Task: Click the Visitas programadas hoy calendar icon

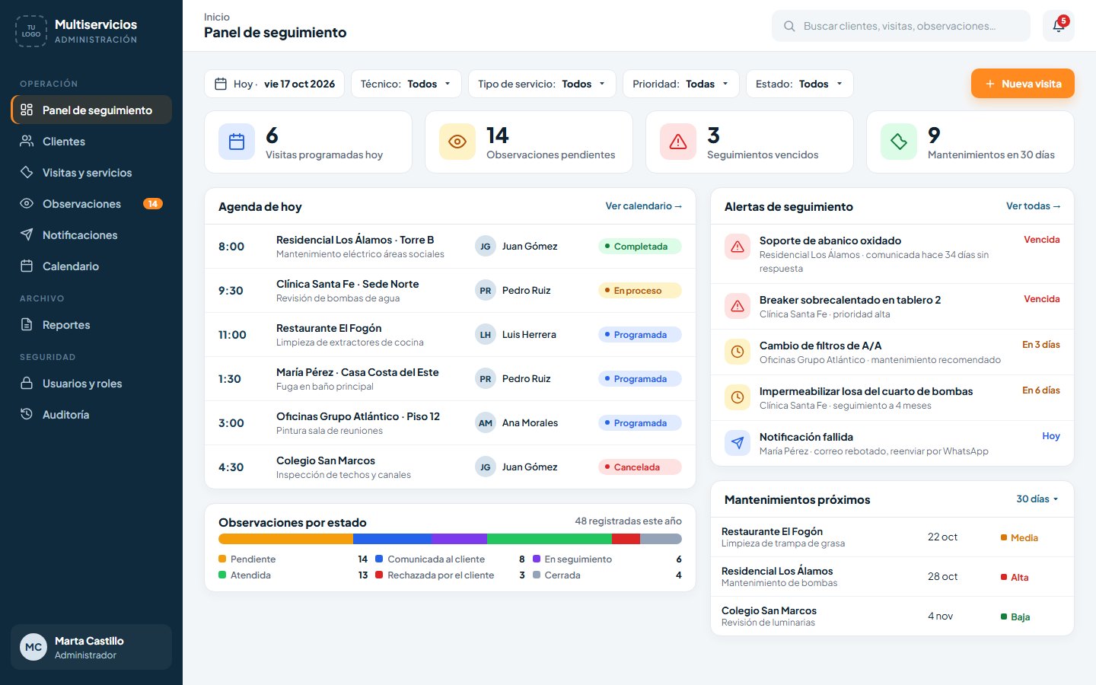Action: pos(237,142)
